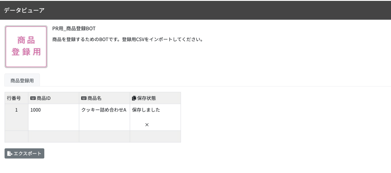Select the 行番号 column header
The image size is (391, 173).
coord(17,98)
